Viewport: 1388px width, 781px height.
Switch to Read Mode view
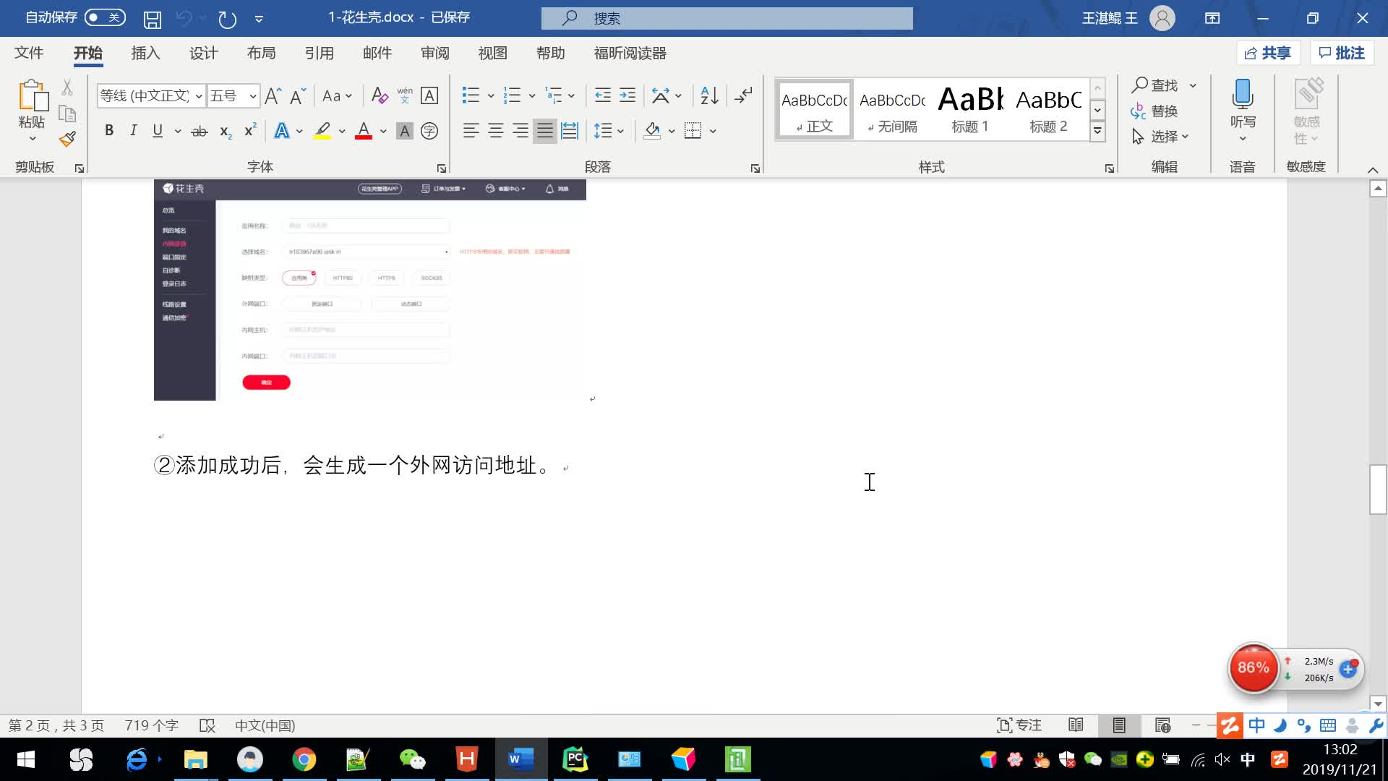[1076, 725]
